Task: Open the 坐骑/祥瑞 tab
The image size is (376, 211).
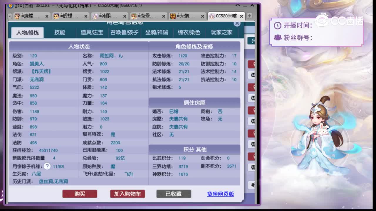Action: (157, 33)
